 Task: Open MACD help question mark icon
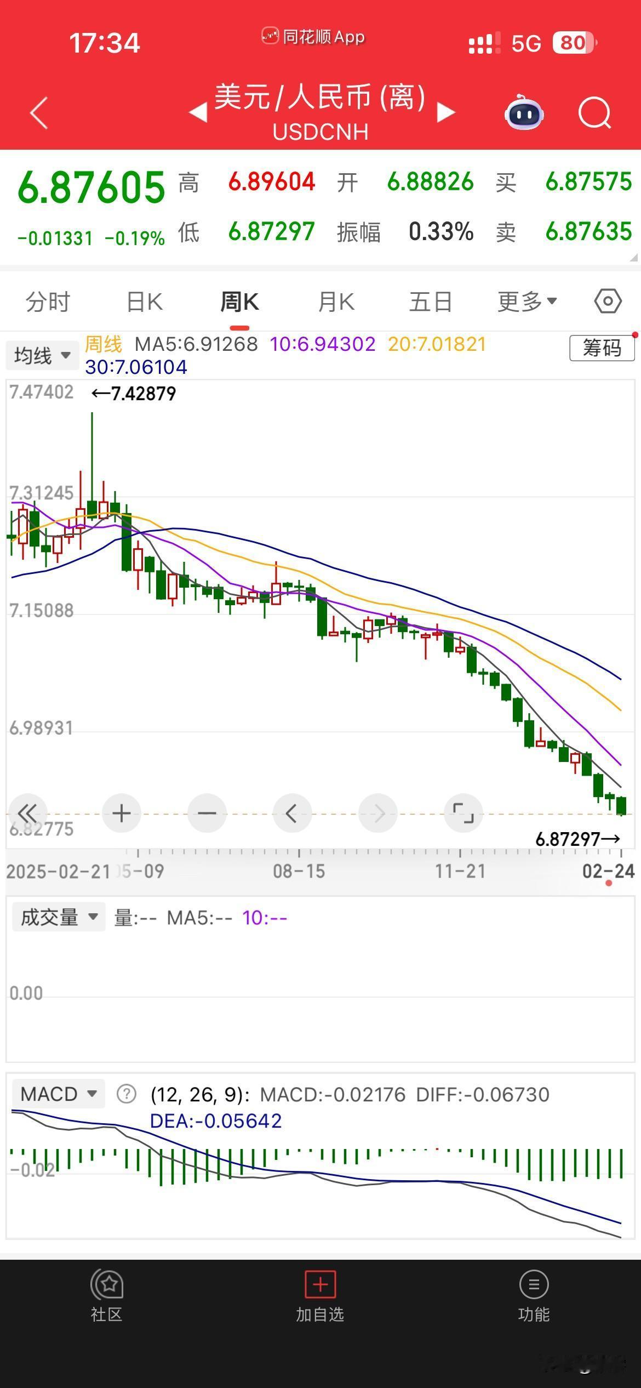click(x=127, y=1094)
